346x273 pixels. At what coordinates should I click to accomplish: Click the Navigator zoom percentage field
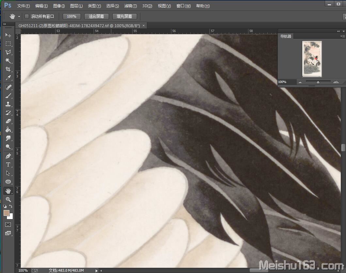[x=287, y=82]
